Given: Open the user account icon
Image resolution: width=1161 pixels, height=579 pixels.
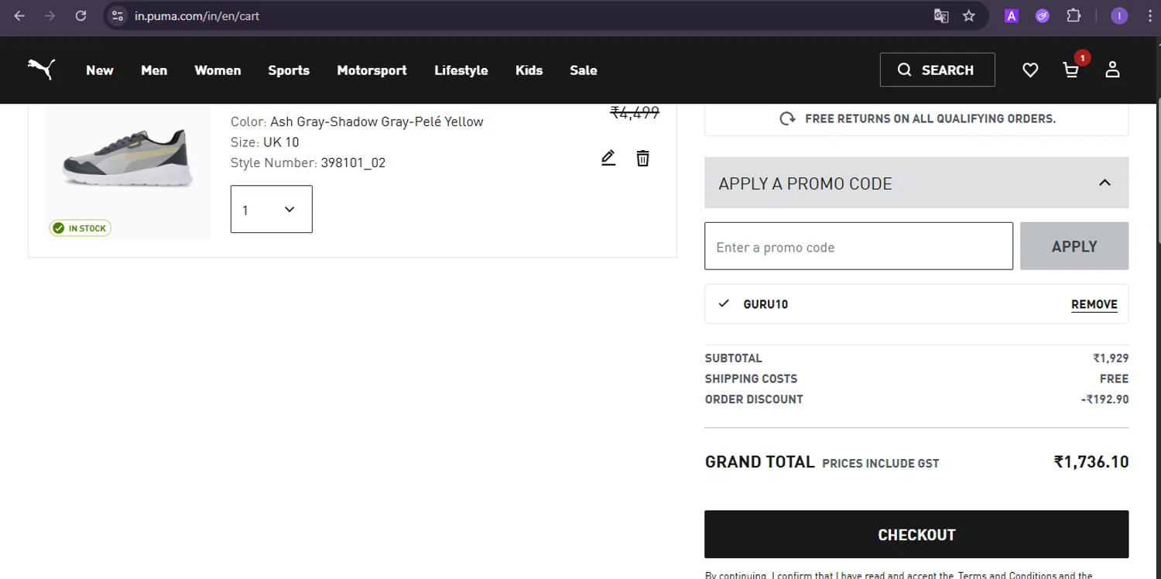Looking at the screenshot, I should pyautogui.click(x=1112, y=70).
